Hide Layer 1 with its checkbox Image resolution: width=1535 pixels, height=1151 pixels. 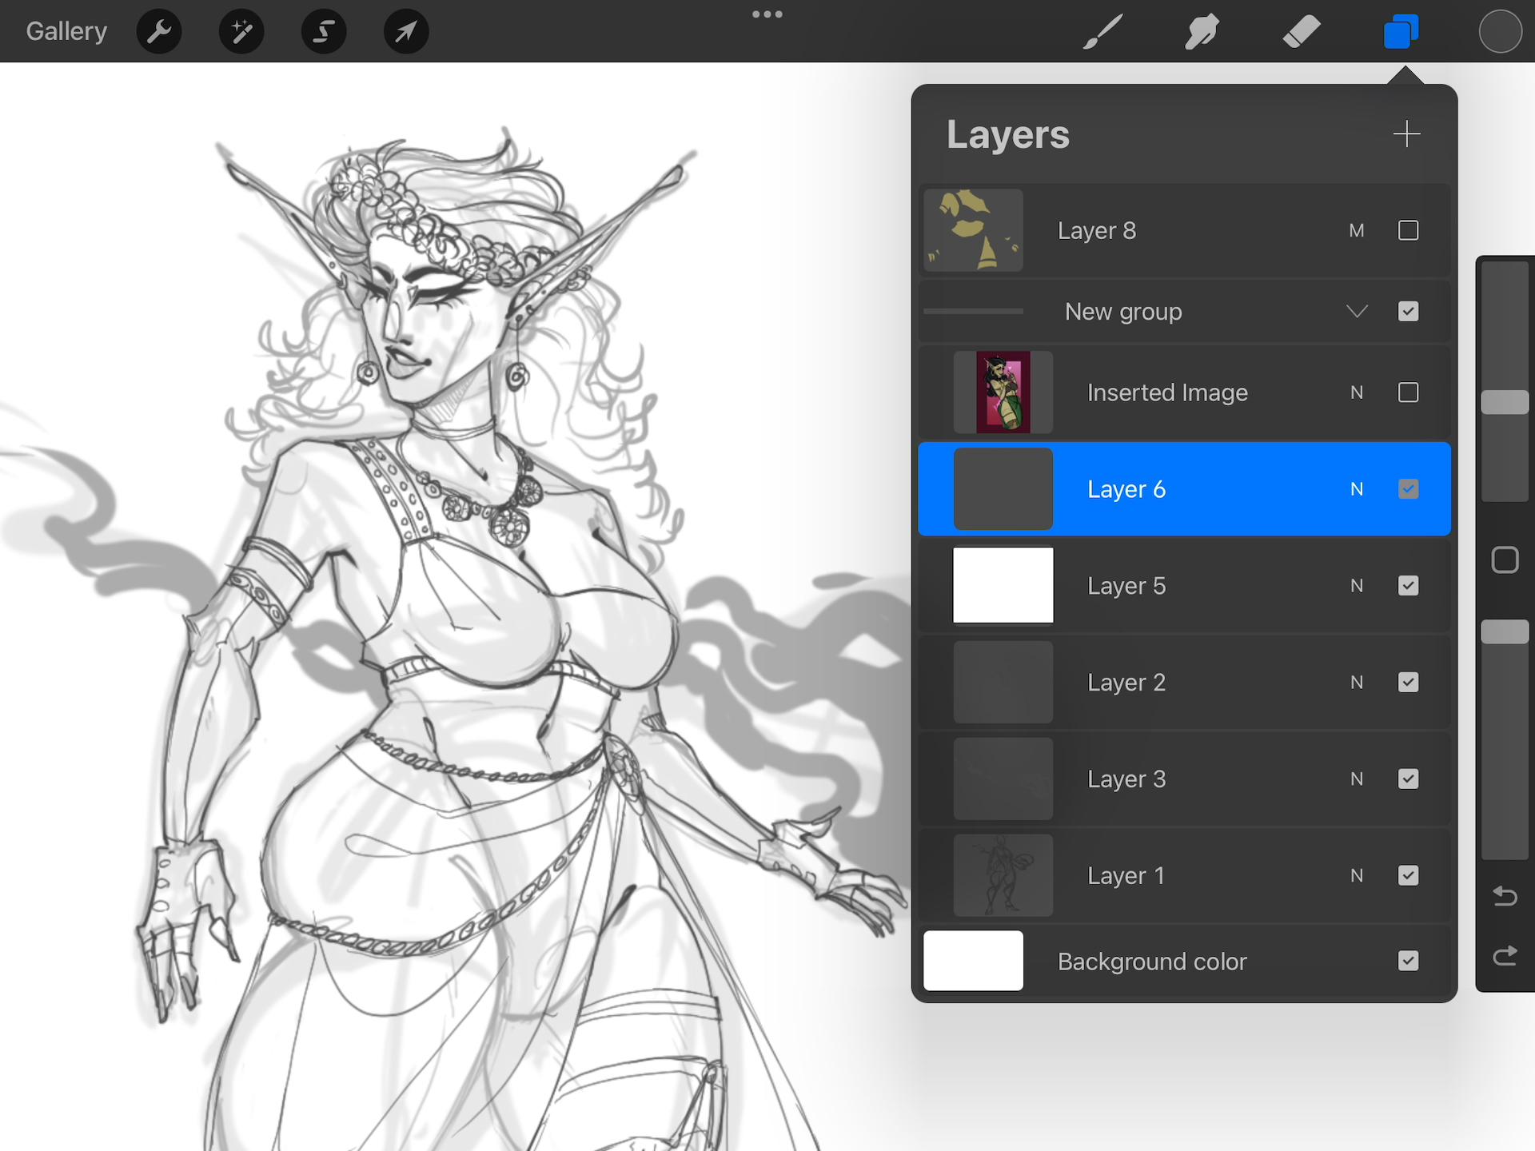(1408, 875)
